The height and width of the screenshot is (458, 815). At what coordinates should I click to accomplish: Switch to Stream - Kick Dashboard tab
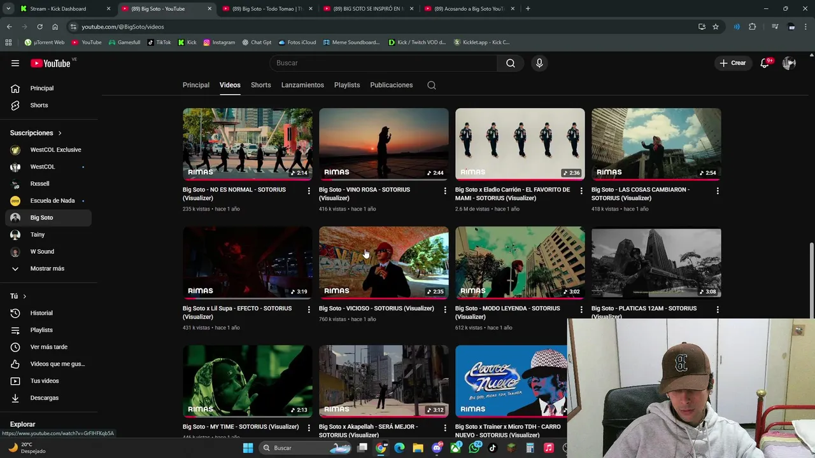64,9
